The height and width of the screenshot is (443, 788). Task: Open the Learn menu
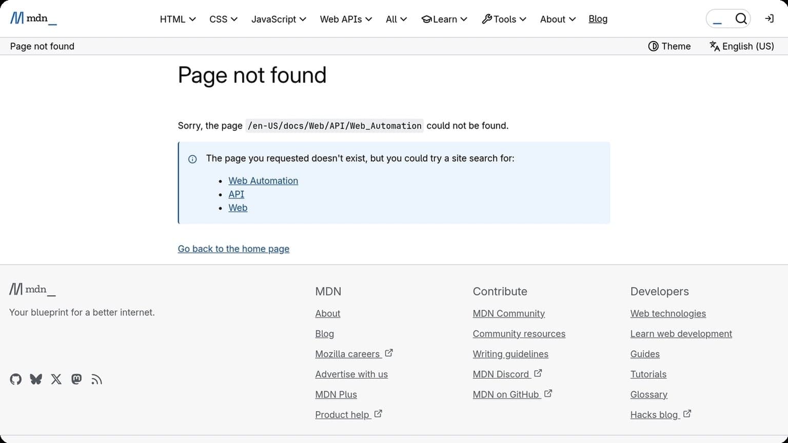[x=444, y=19]
